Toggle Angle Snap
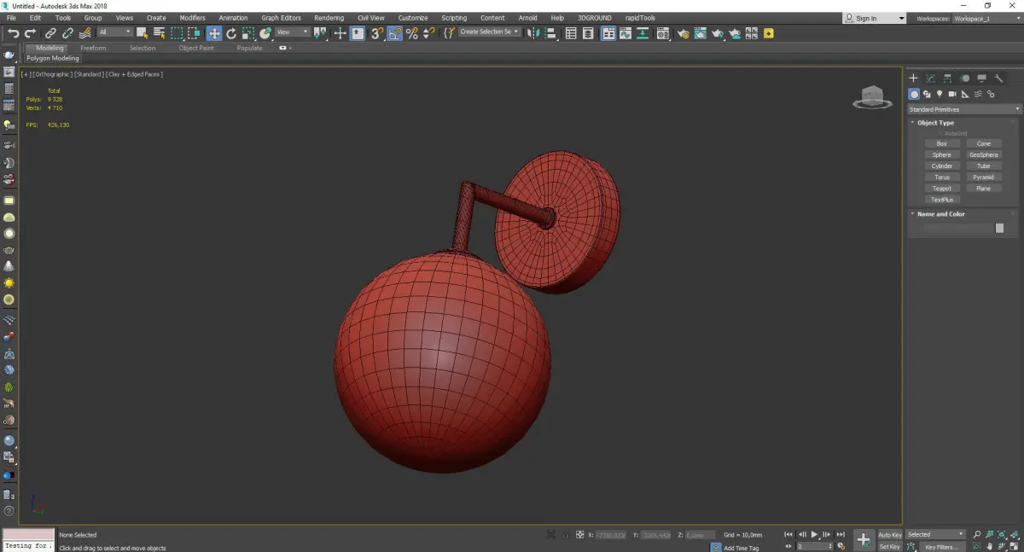Image resolution: width=1024 pixels, height=552 pixels. pos(394,33)
